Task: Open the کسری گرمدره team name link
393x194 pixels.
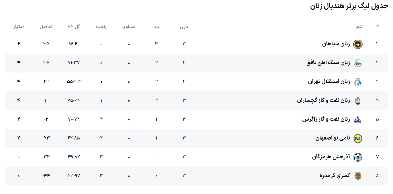Action: pos(335,176)
